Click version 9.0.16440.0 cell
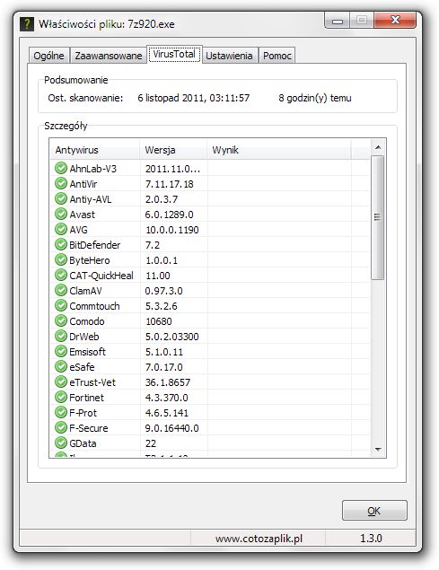This screenshot has height=570, width=439. [x=172, y=428]
